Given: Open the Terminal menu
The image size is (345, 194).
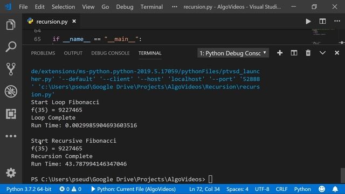Looking at the screenshot, I should (x=151, y=7).
